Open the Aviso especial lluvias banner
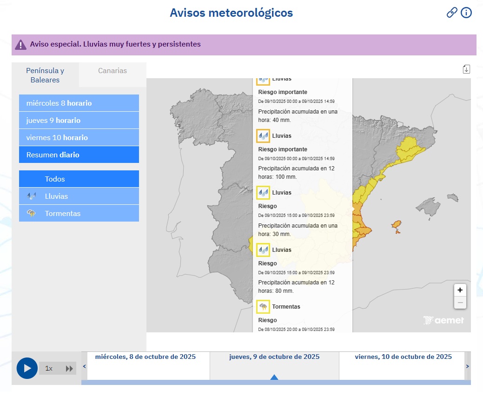This screenshot has height=398, width=483. pyautogui.click(x=115, y=45)
